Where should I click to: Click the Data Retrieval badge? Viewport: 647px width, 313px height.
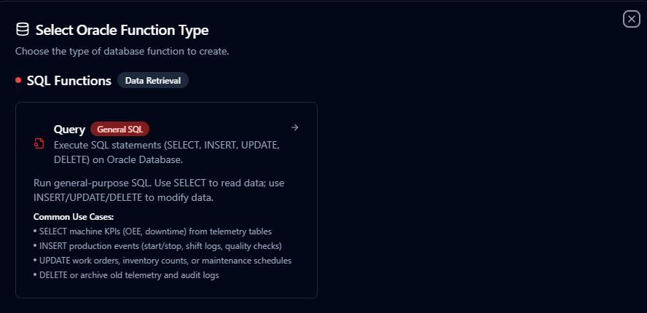153,81
